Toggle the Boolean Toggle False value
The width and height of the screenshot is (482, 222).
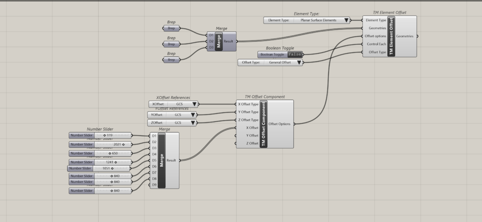pyautogui.click(x=296, y=54)
